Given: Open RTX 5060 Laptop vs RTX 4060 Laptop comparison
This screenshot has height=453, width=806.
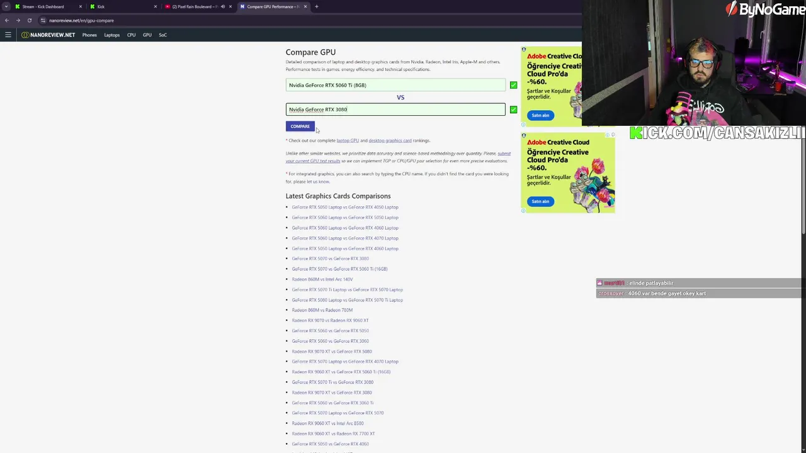Looking at the screenshot, I should click(345, 228).
